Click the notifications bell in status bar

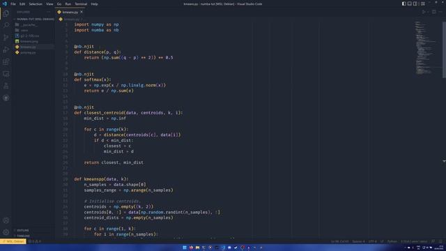[440, 241]
